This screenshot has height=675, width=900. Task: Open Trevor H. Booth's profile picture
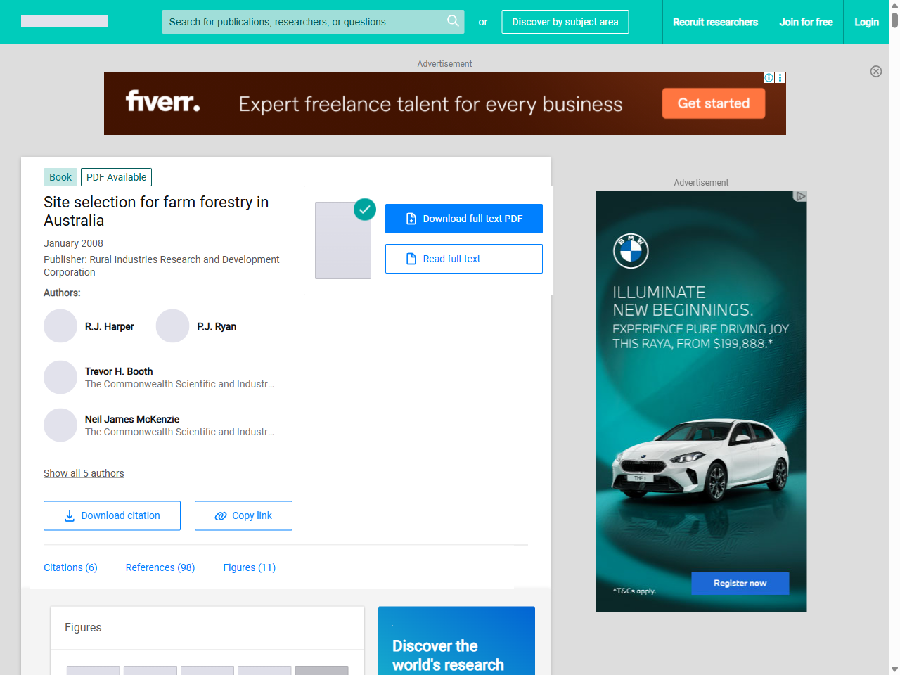pos(60,378)
